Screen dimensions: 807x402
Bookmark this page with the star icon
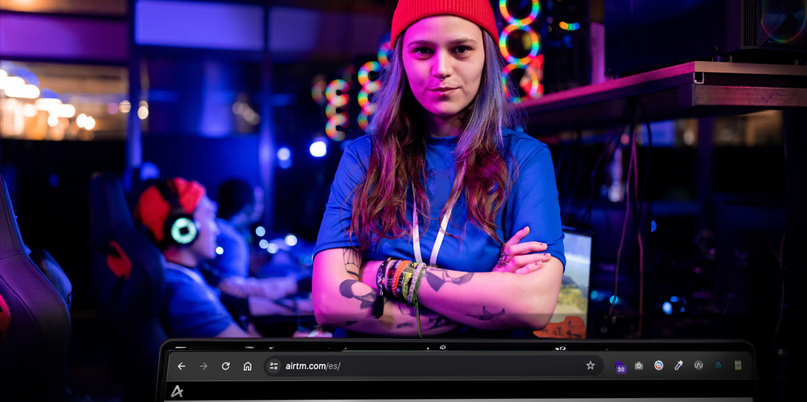(x=590, y=365)
